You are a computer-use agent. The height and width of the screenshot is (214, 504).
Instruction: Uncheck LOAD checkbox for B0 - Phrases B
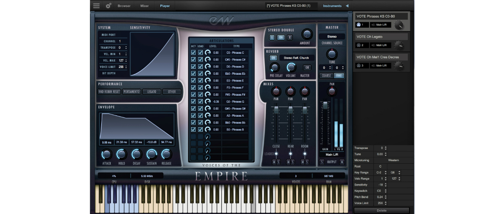[x=200, y=130]
